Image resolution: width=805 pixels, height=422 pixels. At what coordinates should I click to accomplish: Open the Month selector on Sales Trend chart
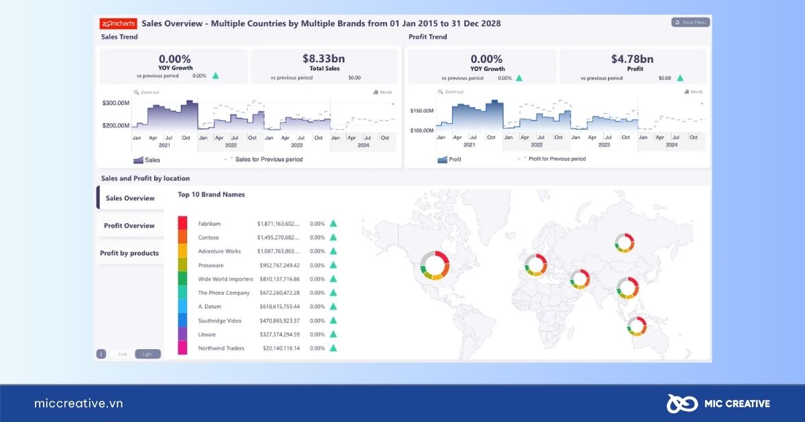(382, 92)
